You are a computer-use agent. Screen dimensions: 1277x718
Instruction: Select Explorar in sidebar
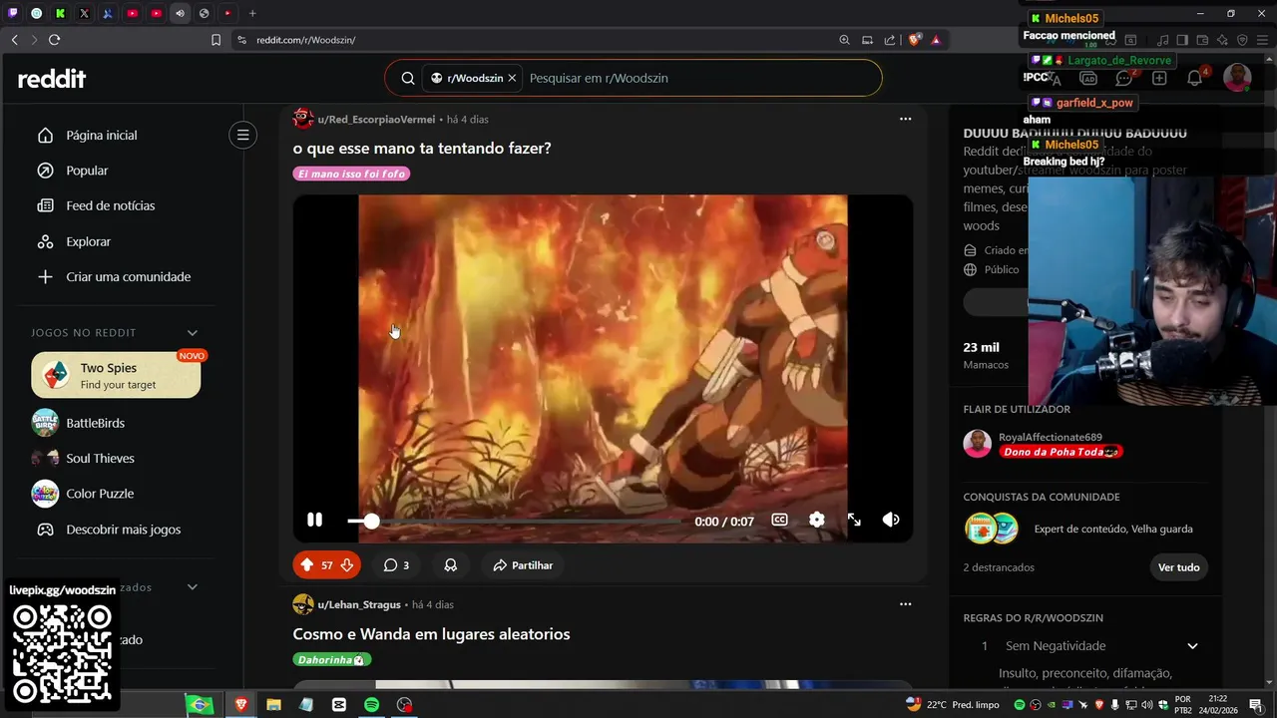pyautogui.click(x=88, y=241)
